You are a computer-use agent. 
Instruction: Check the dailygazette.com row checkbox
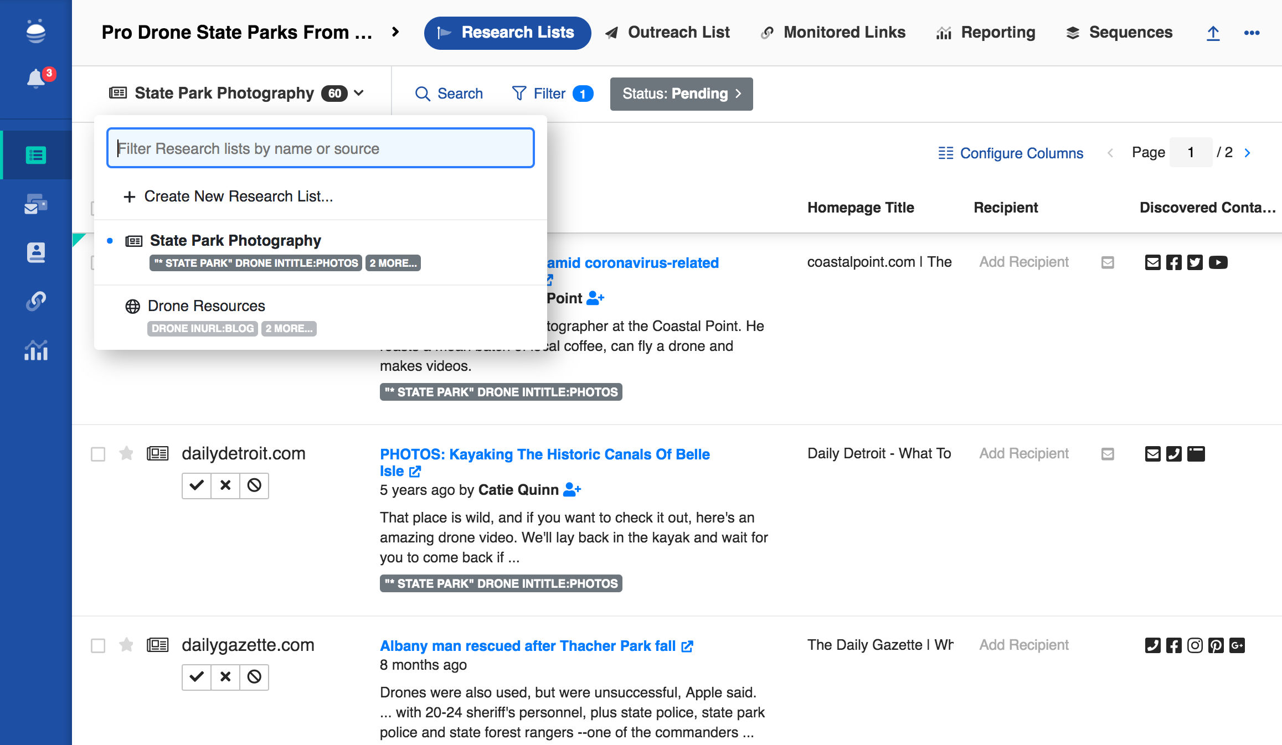[x=98, y=646]
